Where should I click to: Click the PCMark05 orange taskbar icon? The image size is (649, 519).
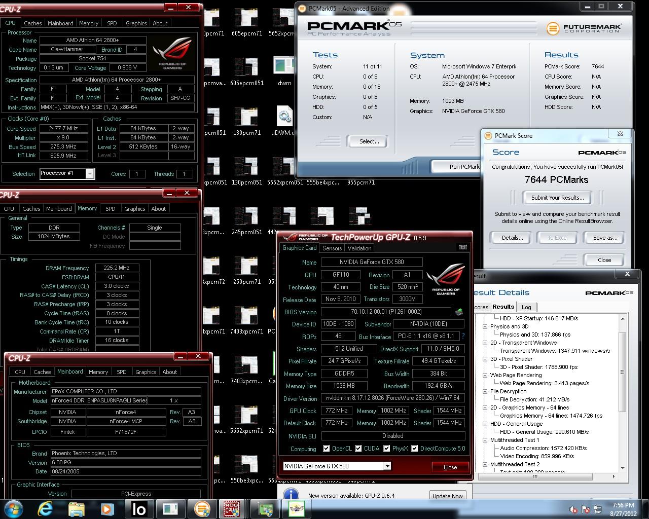coord(202,508)
